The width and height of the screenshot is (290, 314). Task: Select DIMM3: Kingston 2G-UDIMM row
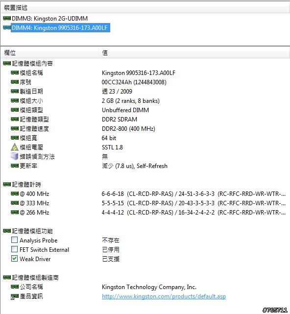[x=49, y=19]
